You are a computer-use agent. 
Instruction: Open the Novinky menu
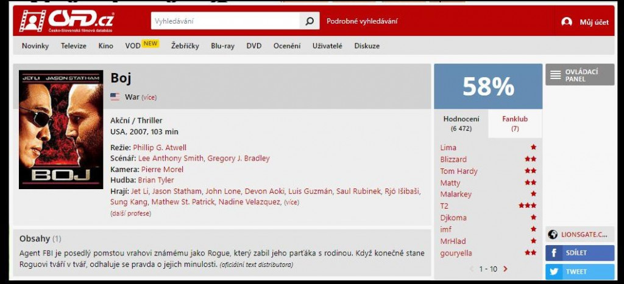coord(35,46)
